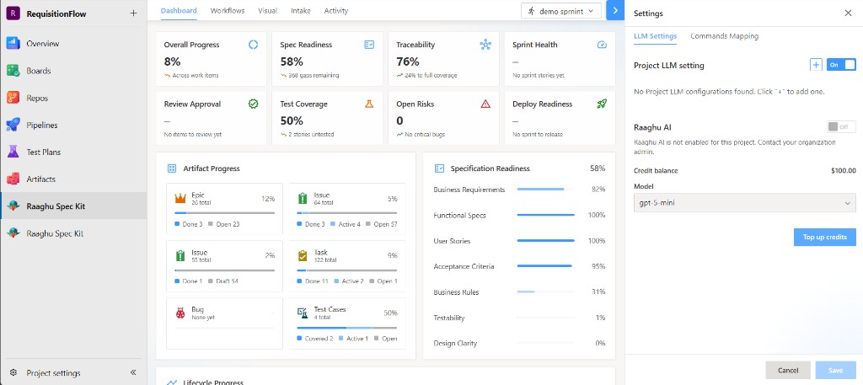Switch to the Activity tab
The image size is (863, 385).
tap(335, 10)
